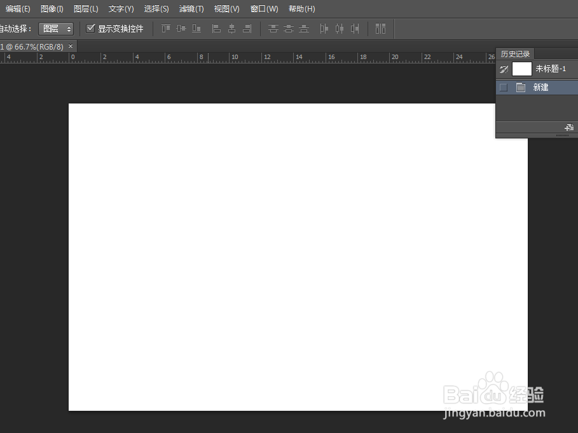Open the 选择(S) menu
This screenshot has width=578, height=433.
pos(156,8)
